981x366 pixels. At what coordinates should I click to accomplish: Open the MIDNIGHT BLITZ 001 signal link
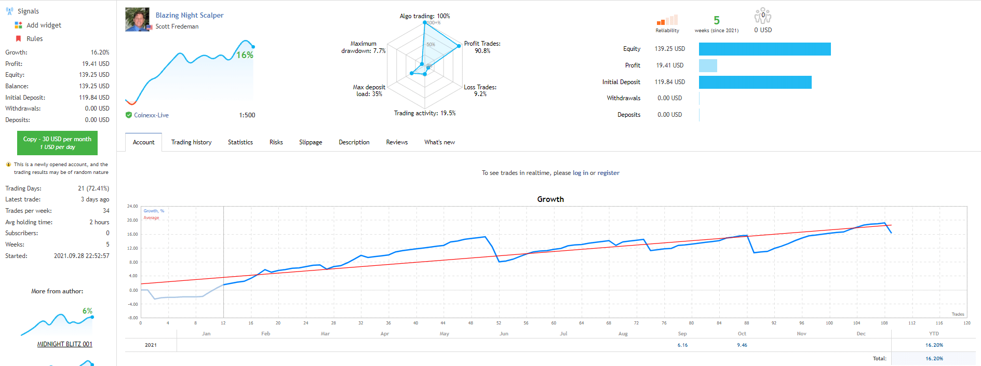click(64, 344)
